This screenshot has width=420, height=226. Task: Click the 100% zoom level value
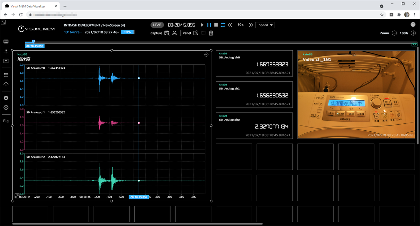[x=404, y=33]
